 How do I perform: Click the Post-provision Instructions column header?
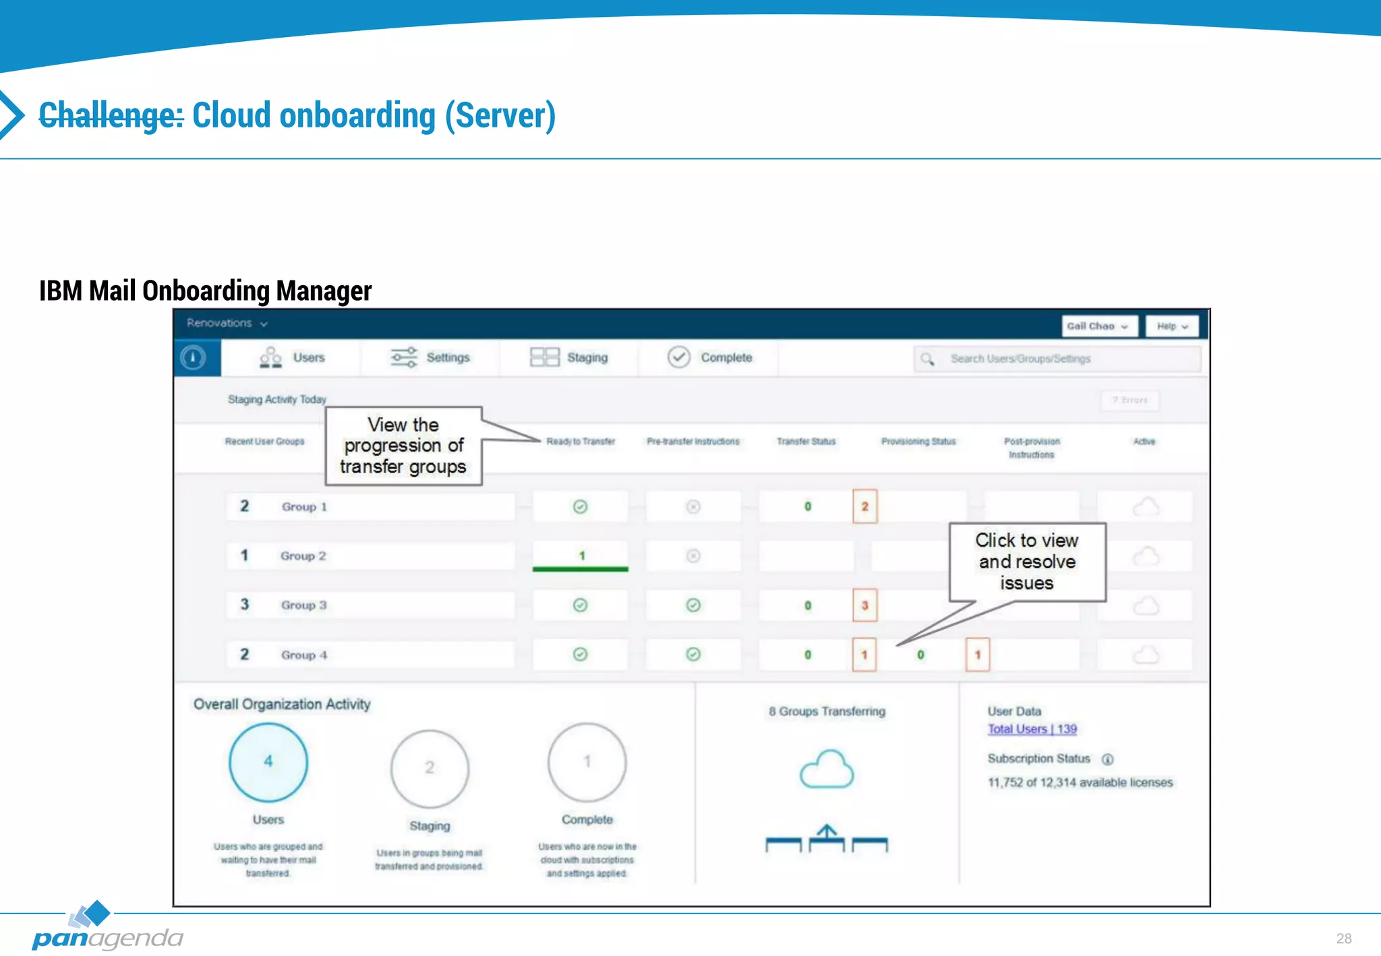(1032, 448)
